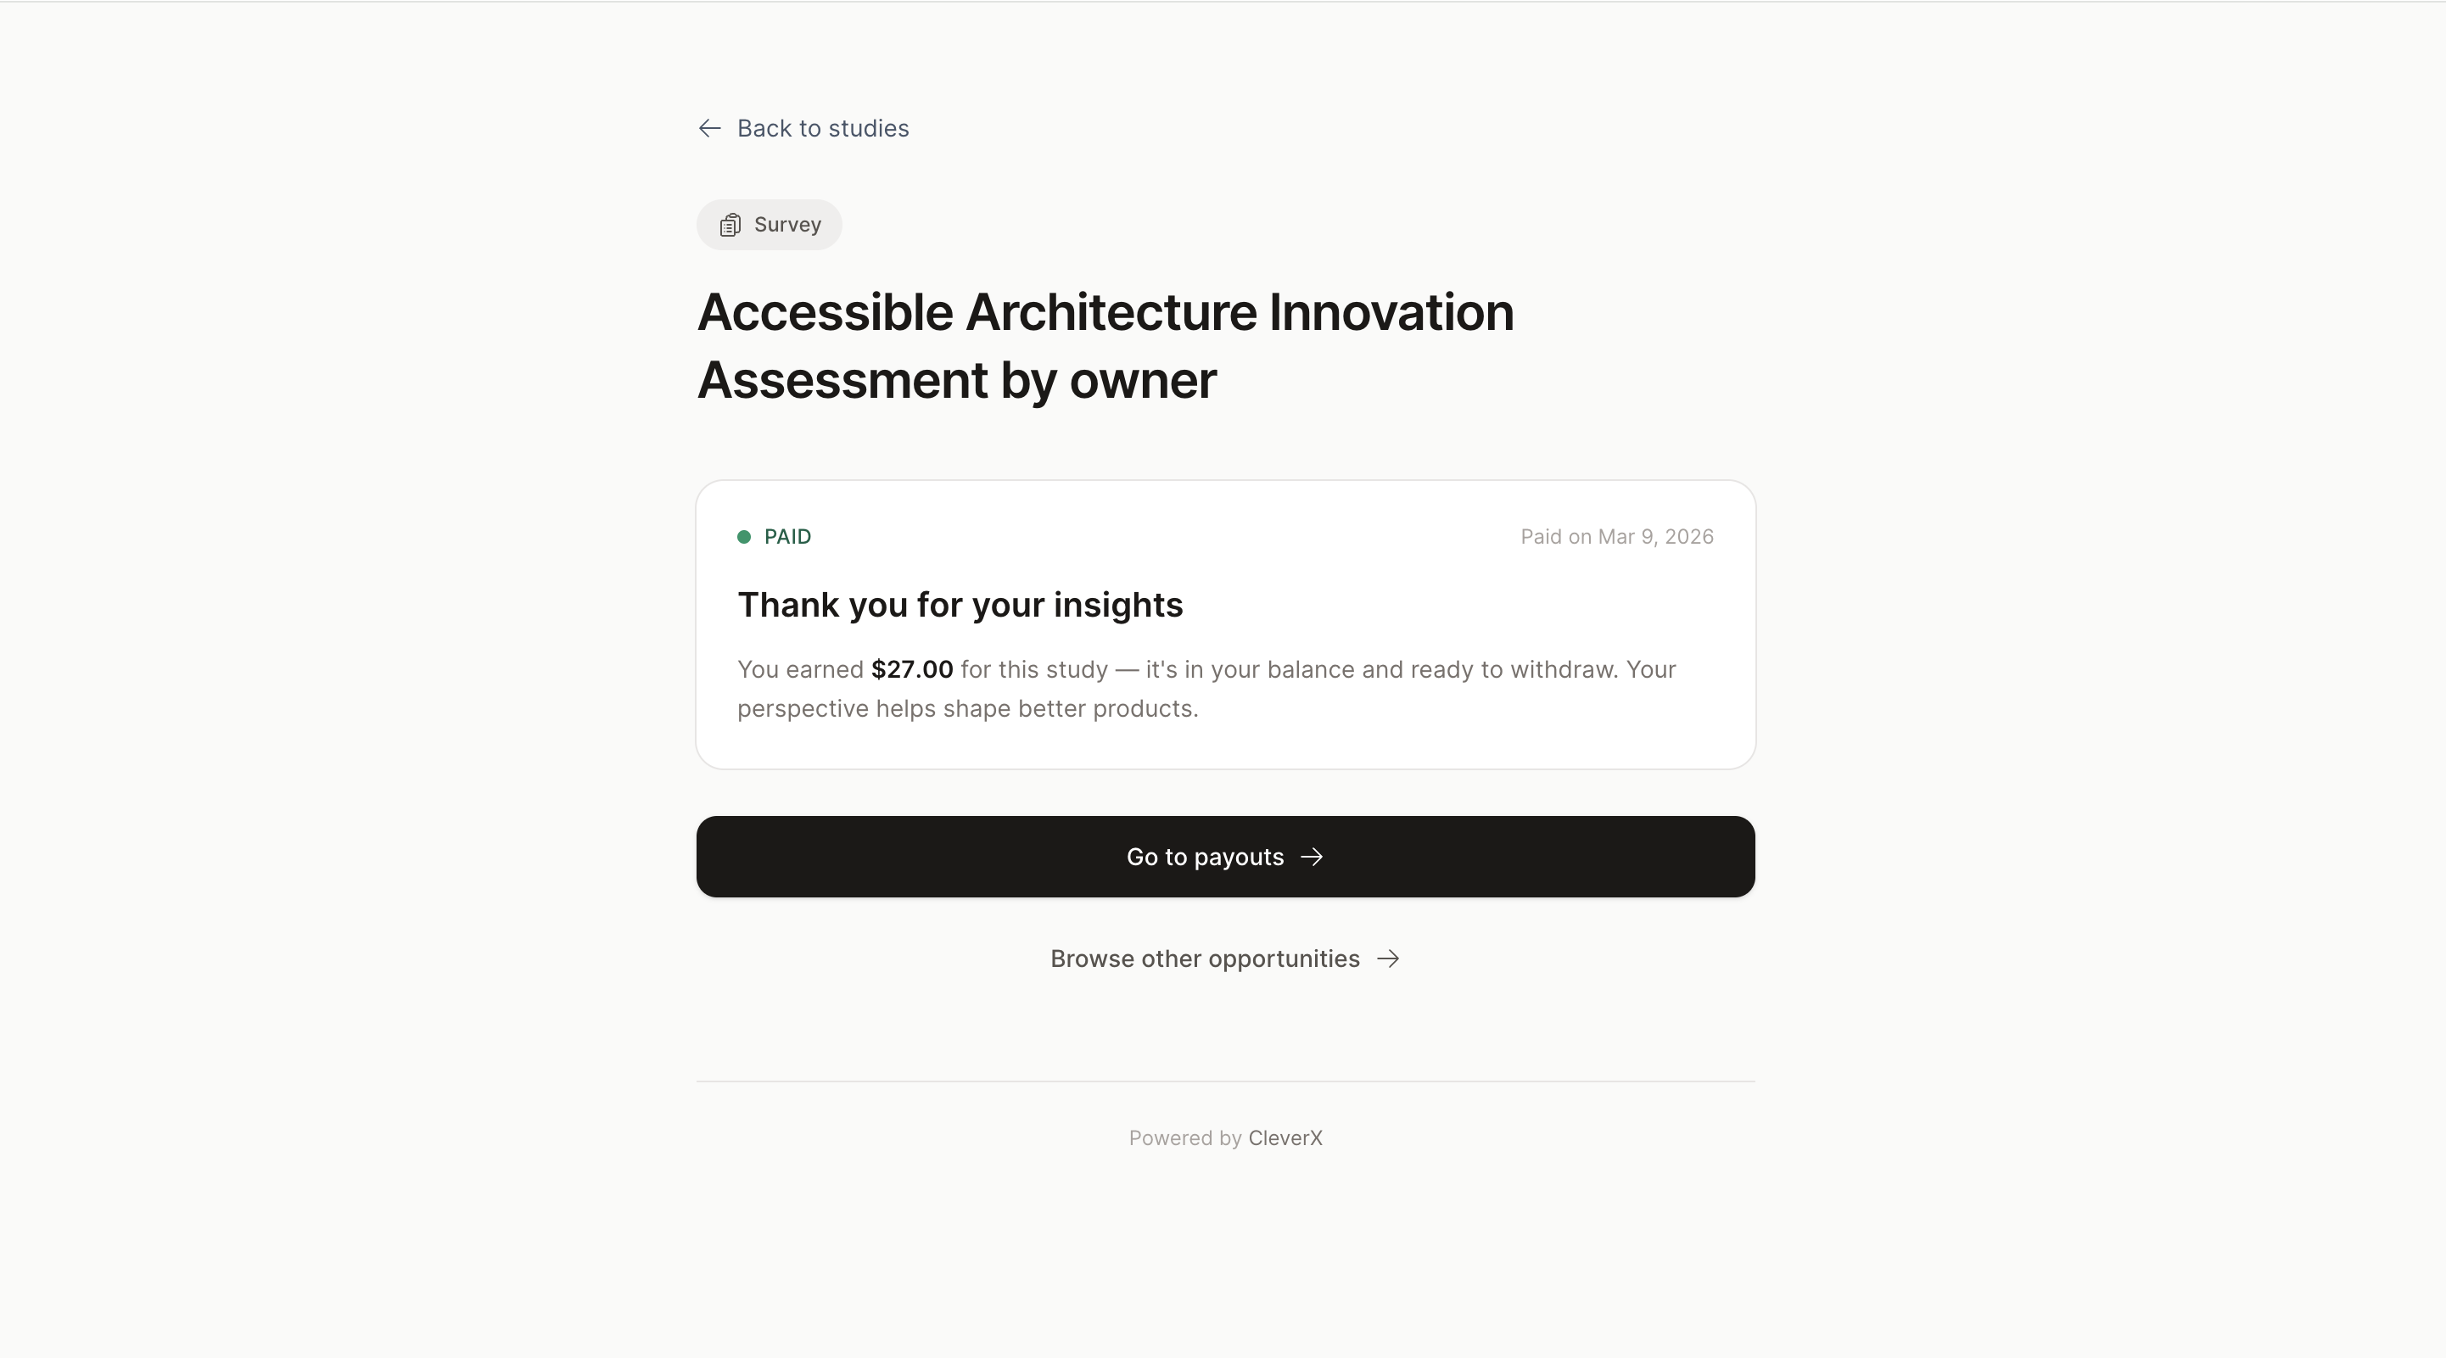Go back via 'Back to studies' text
The height and width of the screenshot is (1358, 2446).
pyautogui.click(x=822, y=128)
